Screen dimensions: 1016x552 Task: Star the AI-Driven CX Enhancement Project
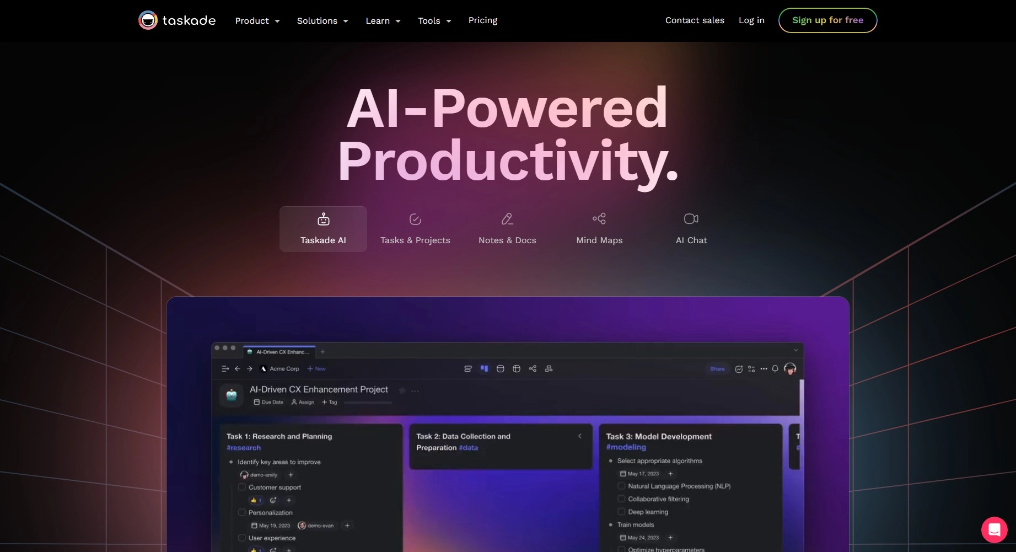pos(402,390)
